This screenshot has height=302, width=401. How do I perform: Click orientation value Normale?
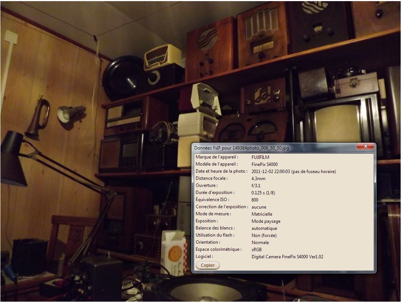pyautogui.click(x=260, y=242)
